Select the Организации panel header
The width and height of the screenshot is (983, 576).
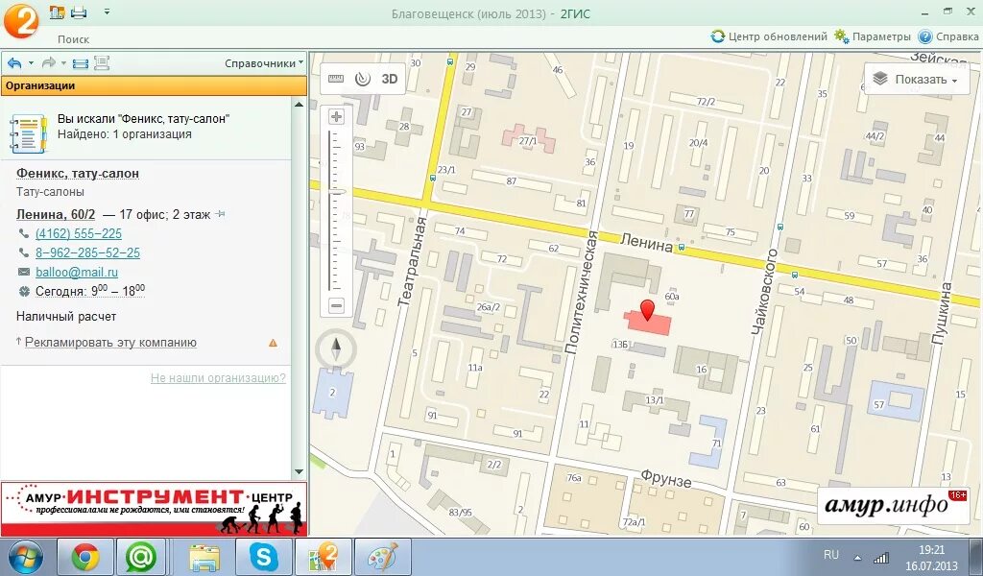[x=155, y=85]
